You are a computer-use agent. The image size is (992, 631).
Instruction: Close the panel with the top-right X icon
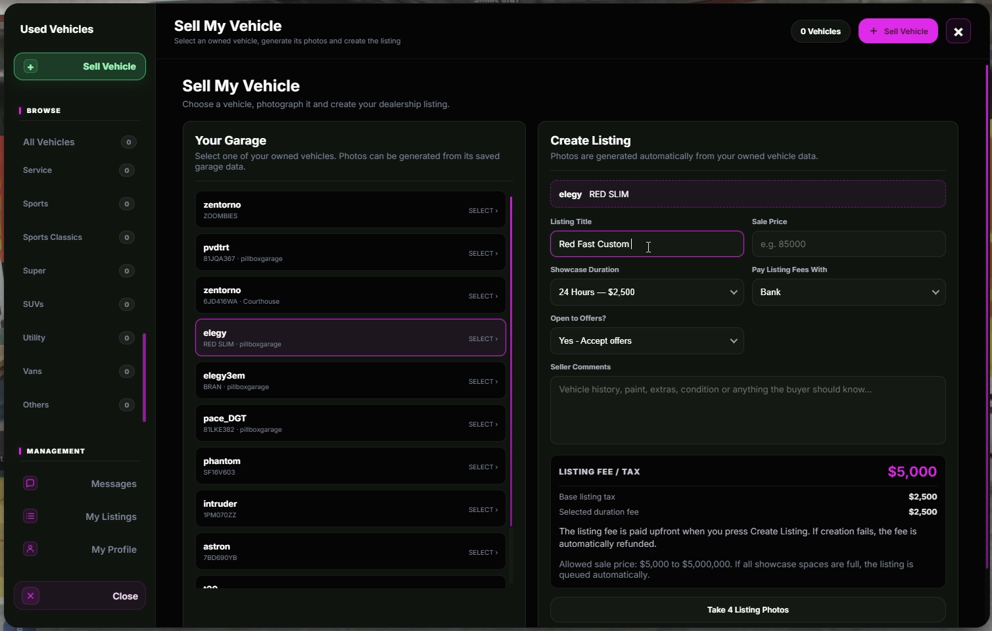tap(958, 31)
